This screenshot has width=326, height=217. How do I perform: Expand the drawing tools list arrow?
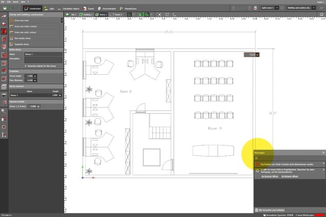coord(62,20)
